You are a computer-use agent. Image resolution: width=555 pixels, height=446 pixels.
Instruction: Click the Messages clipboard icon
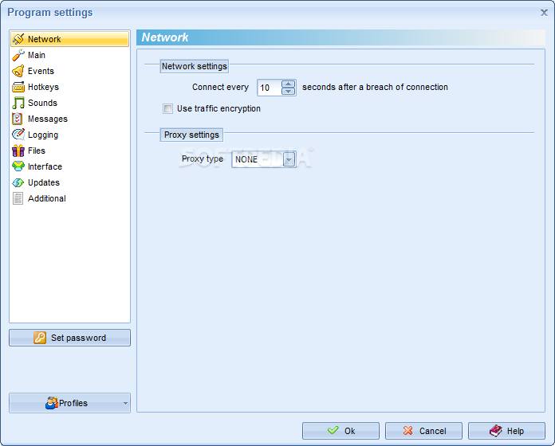click(18, 119)
